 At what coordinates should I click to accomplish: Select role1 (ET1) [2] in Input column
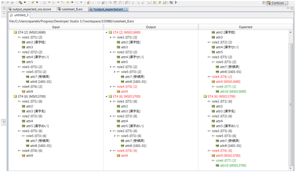point(32,37)
